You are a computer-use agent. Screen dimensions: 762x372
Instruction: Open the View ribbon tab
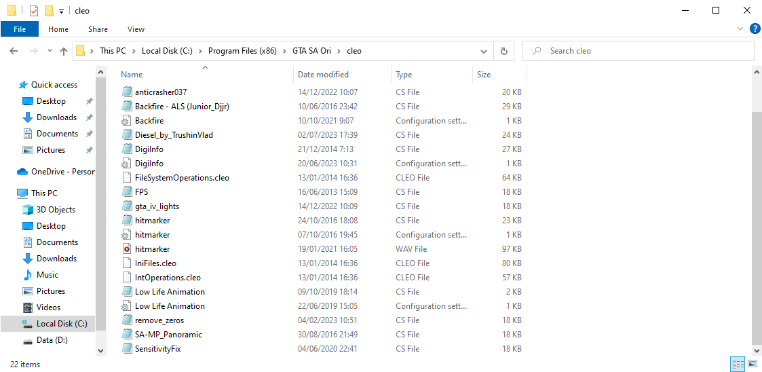point(136,29)
